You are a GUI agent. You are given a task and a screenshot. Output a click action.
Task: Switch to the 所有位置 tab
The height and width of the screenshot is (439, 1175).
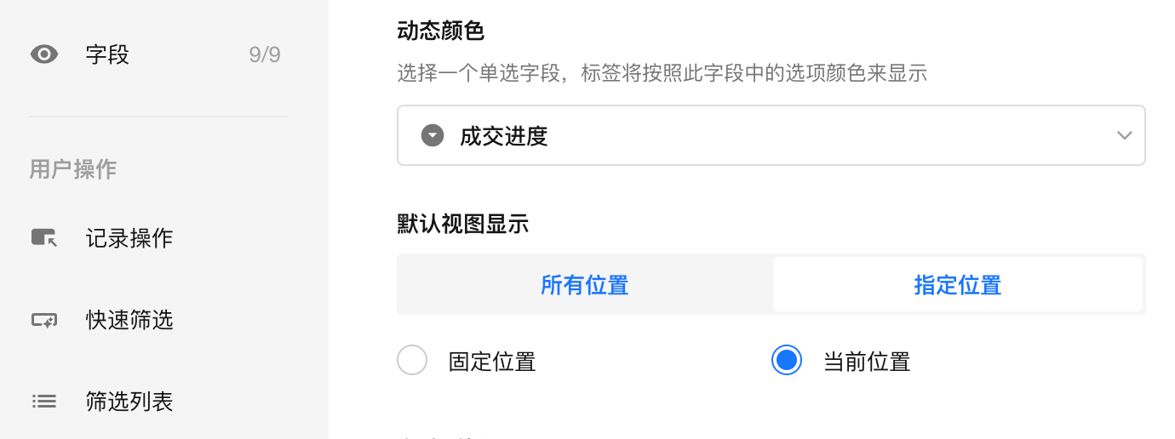(x=585, y=285)
